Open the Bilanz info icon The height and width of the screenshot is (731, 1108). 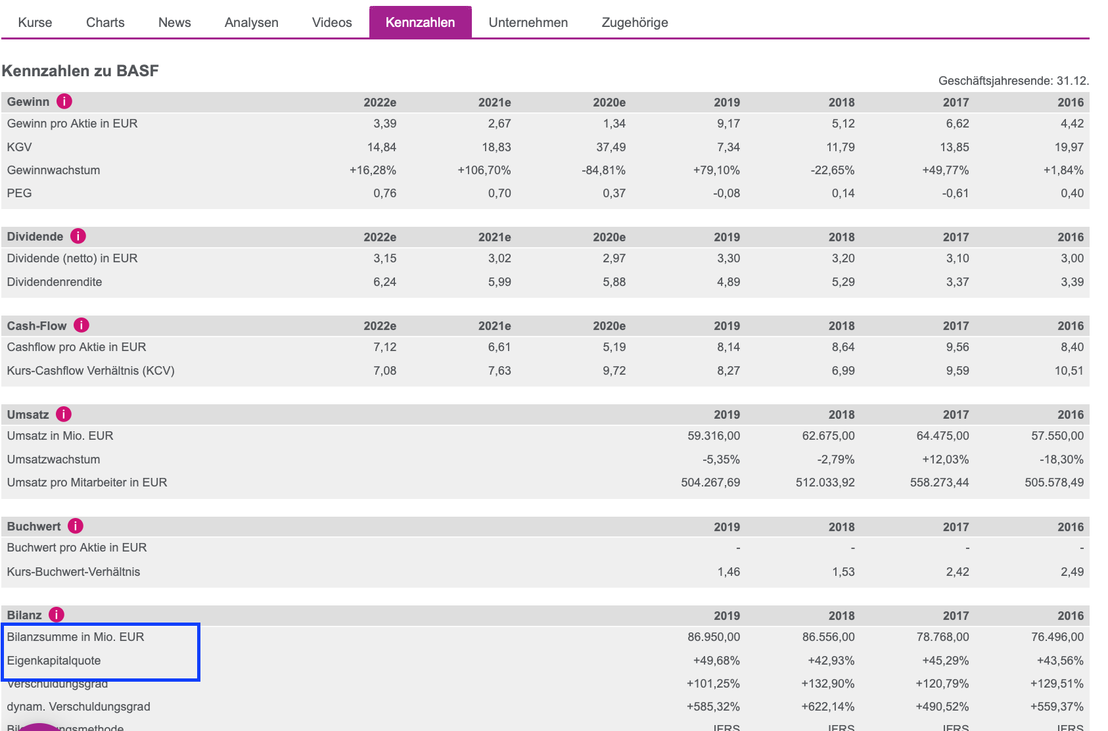point(57,615)
